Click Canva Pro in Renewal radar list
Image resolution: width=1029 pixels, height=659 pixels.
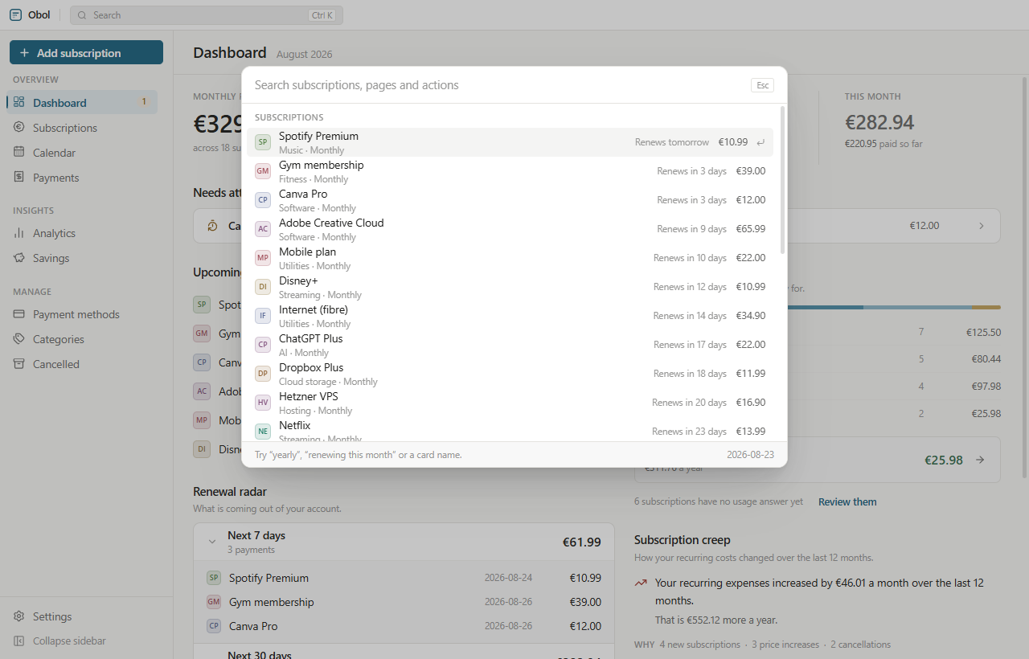click(x=404, y=626)
